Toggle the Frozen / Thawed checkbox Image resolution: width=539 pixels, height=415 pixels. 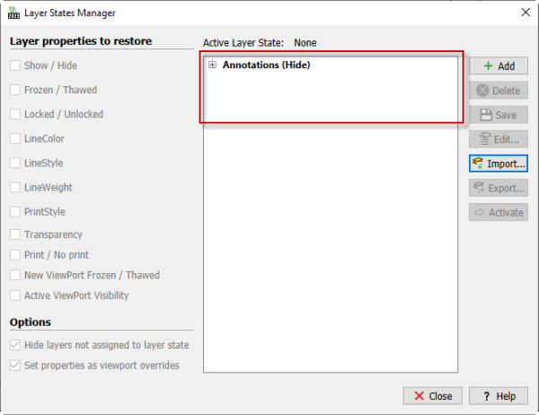(x=15, y=90)
